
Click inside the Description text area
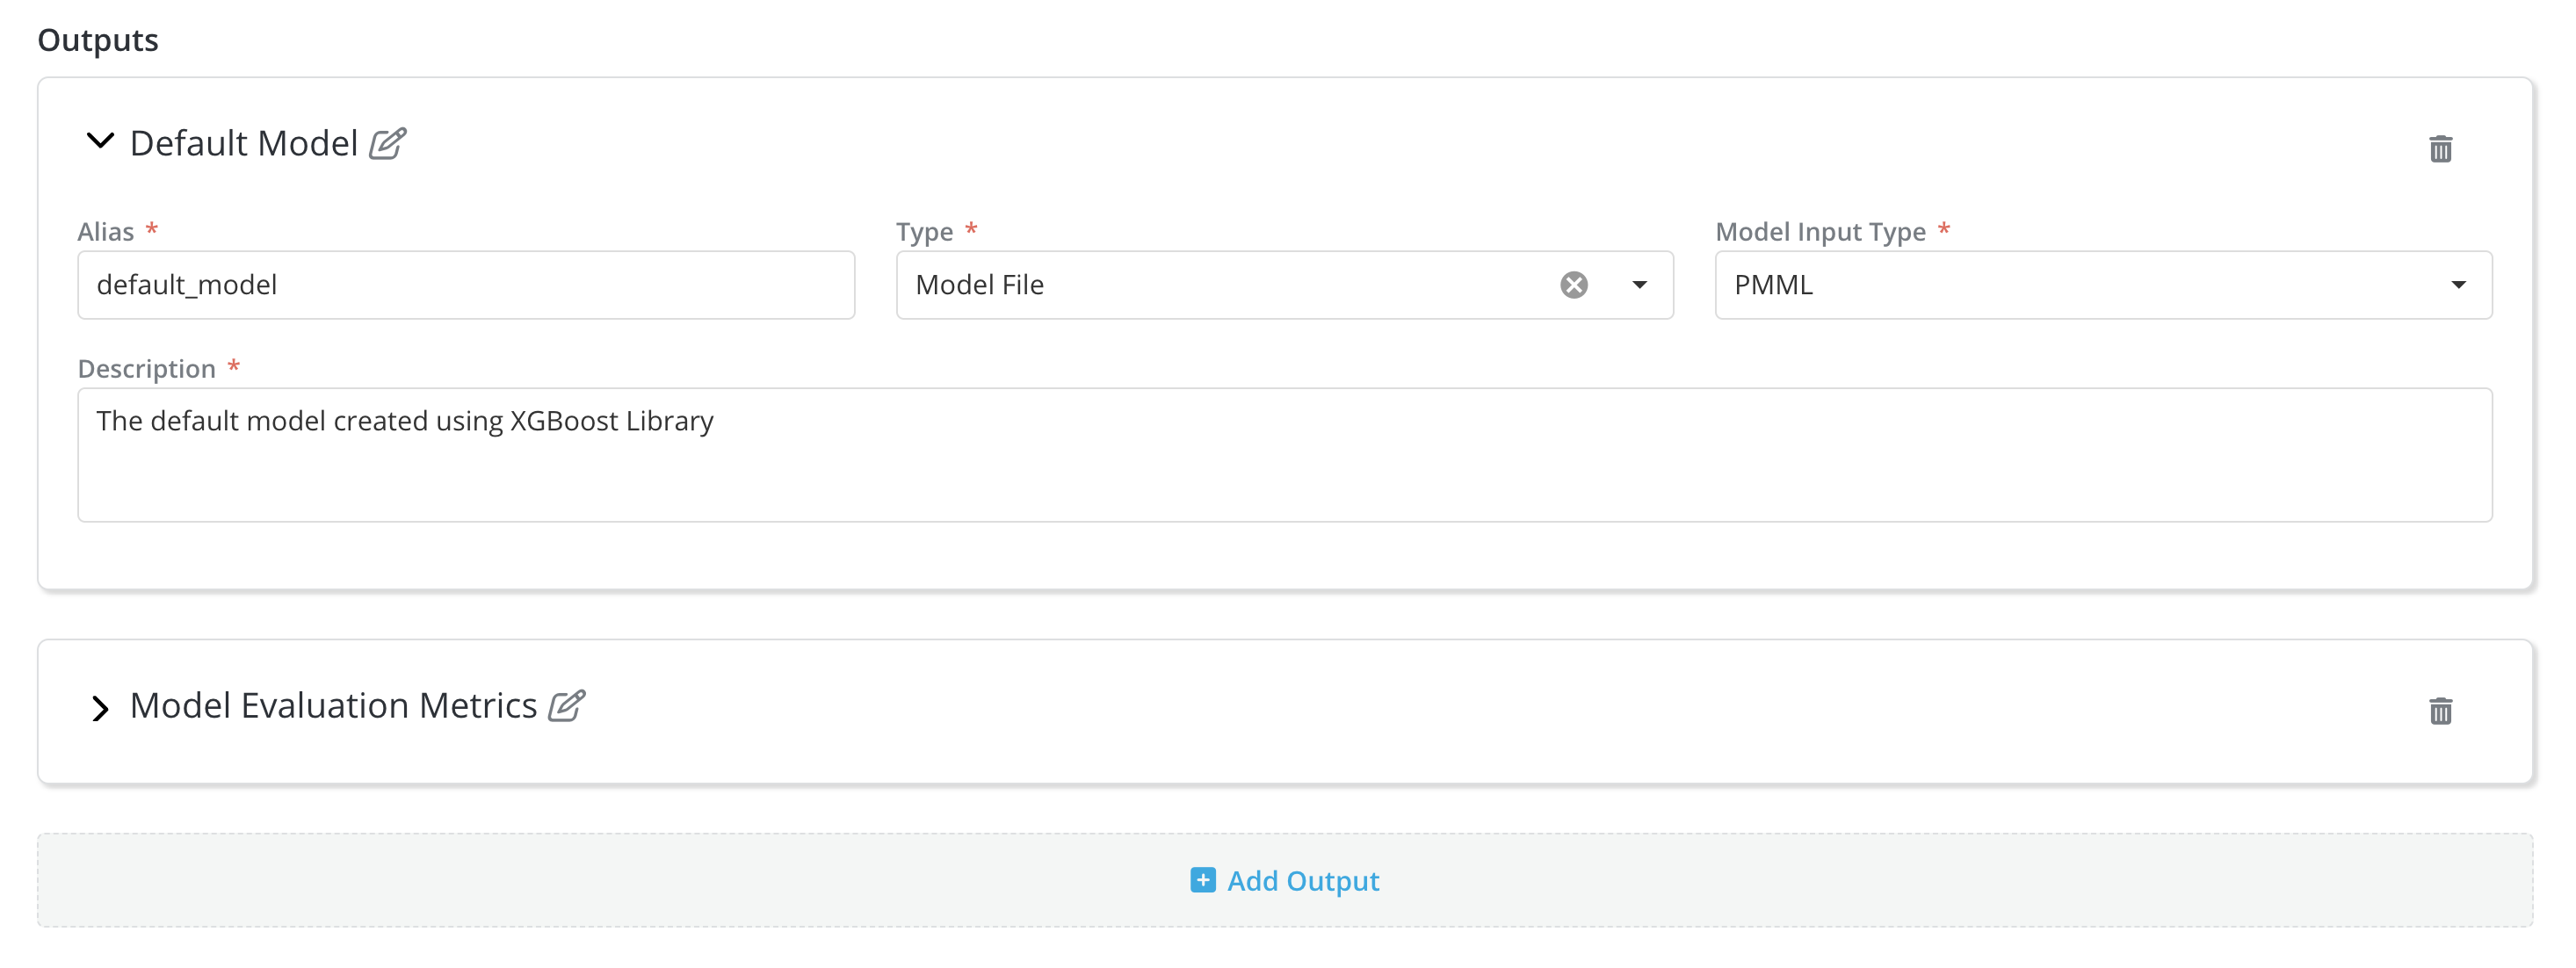(x=1284, y=455)
